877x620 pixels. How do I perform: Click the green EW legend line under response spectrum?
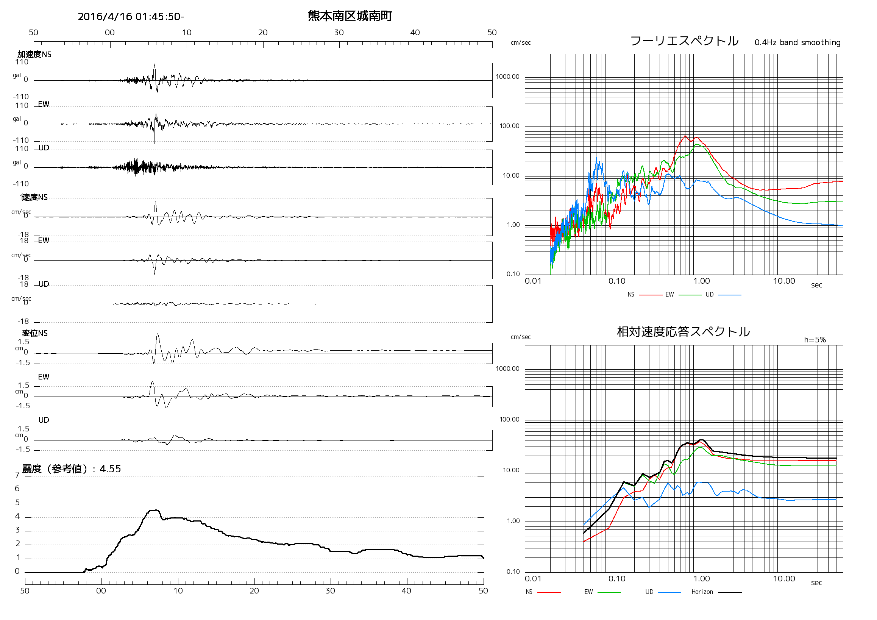tap(609, 592)
